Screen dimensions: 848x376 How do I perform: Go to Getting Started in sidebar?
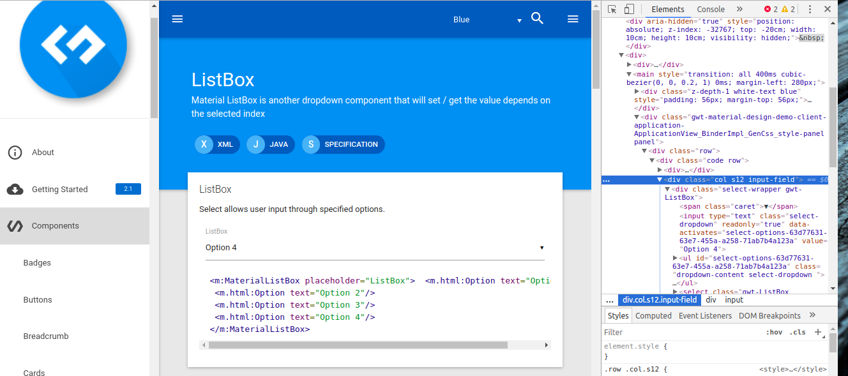pos(75,190)
